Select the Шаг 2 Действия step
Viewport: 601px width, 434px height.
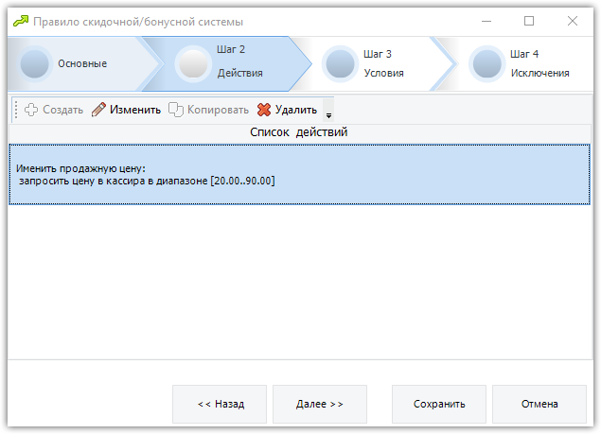click(x=226, y=63)
